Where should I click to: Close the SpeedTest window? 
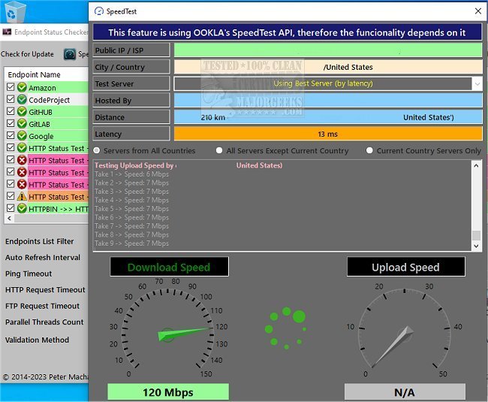[477, 11]
